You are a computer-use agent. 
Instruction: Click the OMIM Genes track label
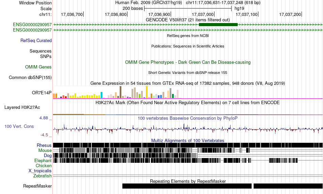point(38,67)
